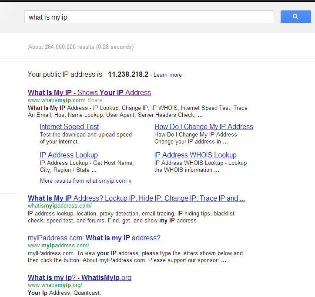
Task: Click the 'IP Address Lookup - Get Host Name' snippet
Action: point(87,166)
